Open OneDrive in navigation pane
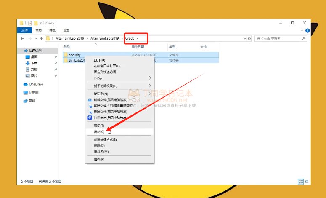This screenshot has width=326, height=198. (x=36, y=84)
